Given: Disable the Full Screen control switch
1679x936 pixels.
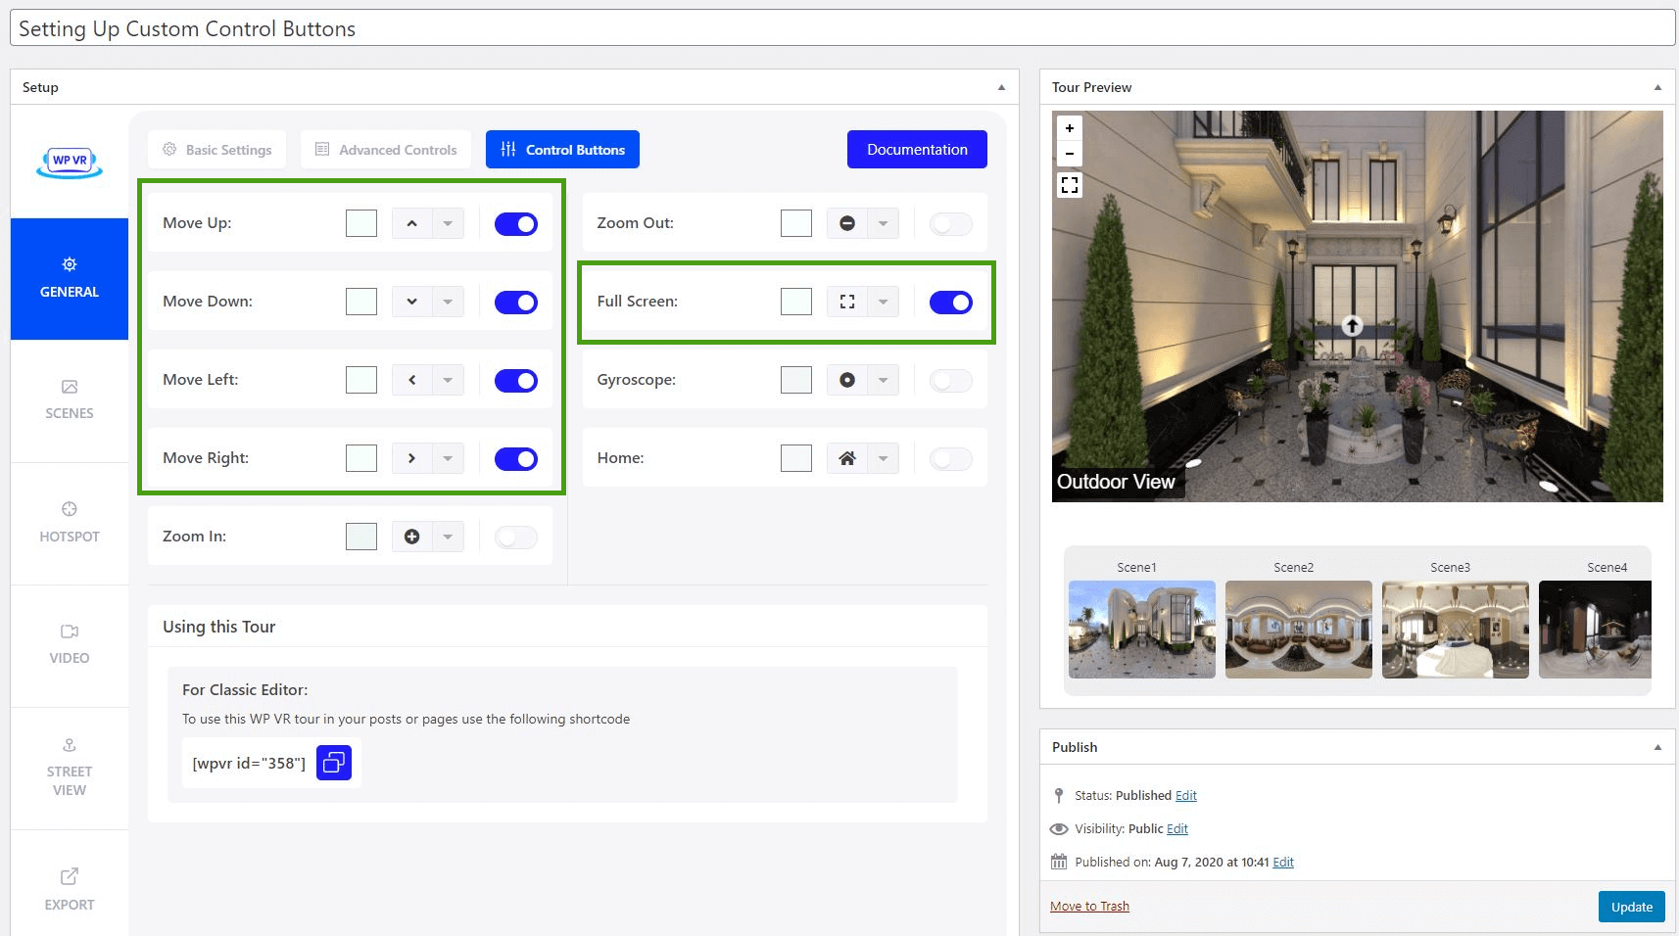Looking at the screenshot, I should pyautogui.click(x=951, y=303).
